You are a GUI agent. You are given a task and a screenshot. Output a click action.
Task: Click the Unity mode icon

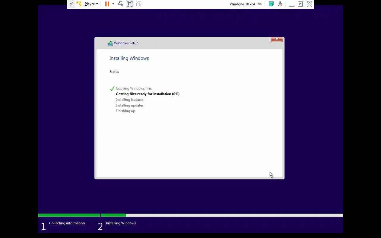click(x=138, y=4)
